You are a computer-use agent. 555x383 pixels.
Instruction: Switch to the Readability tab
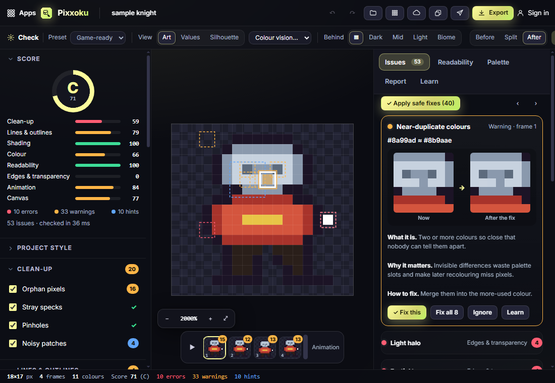coord(455,62)
